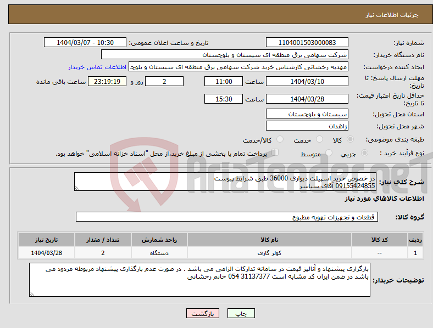Image resolution: width=433 pixels, height=328 pixels.
Task: Click the label استان محل تحویل
Action: tap(398, 115)
